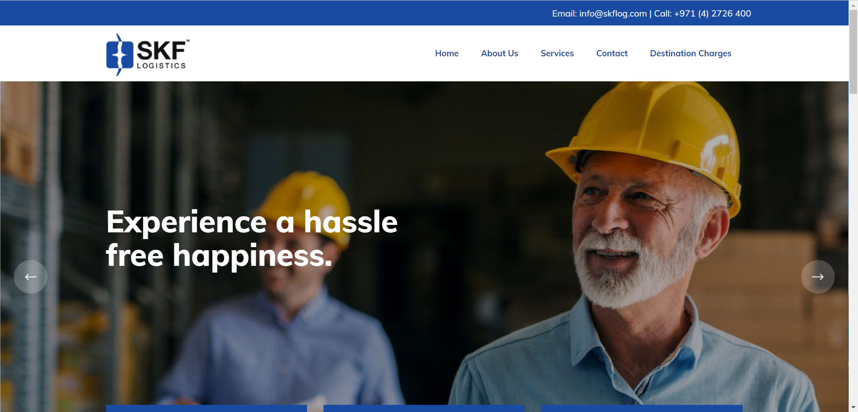Image resolution: width=858 pixels, height=412 pixels.
Task: Click the SKF Logistics wordmark text
Action: coord(162,55)
